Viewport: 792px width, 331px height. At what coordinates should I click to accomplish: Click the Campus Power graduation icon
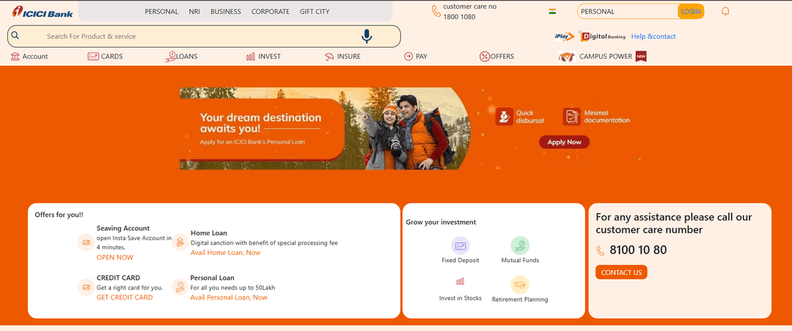[x=567, y=56]
